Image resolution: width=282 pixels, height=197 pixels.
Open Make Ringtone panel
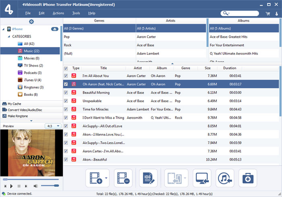(18, 116)
